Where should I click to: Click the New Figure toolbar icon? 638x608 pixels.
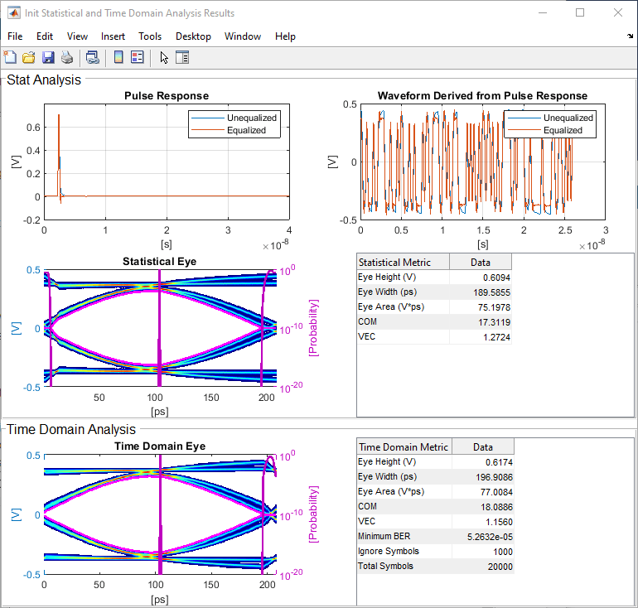(10, 57)
